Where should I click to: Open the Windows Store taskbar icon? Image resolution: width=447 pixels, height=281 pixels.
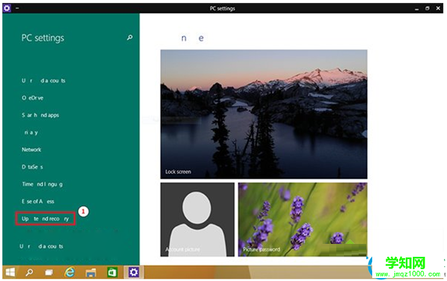(111, 272)
